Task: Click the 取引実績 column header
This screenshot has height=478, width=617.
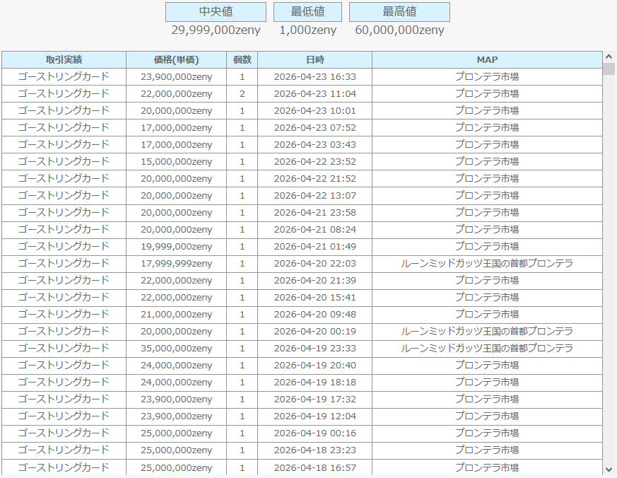Action: point(64,60)
